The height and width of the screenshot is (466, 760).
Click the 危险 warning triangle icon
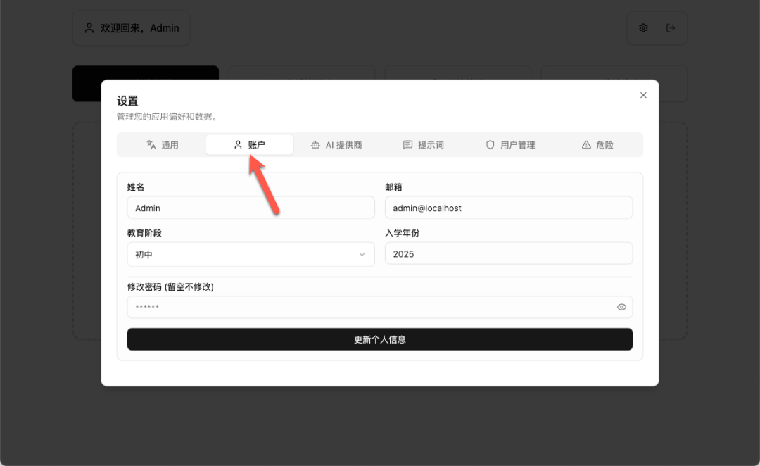[x=586, y=144]
